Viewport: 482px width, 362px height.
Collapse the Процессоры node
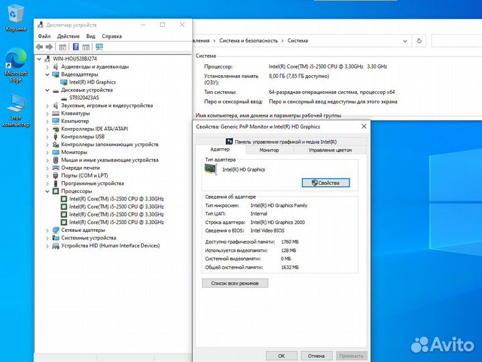point(48,191)
